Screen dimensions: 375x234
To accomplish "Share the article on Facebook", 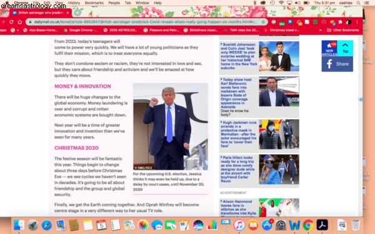I will pyautogui.click(x=337, y=64).
